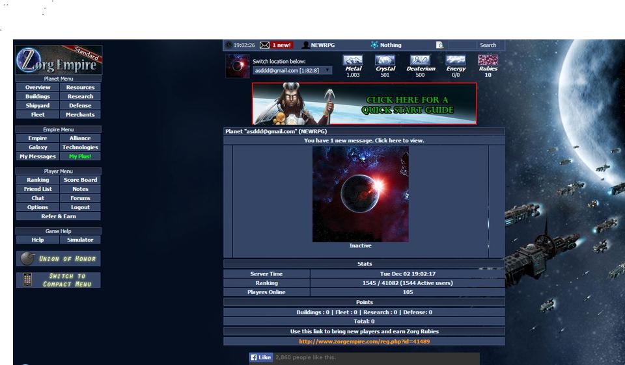
Task: Open the Galaxy view
Action: tap(38, 147)
